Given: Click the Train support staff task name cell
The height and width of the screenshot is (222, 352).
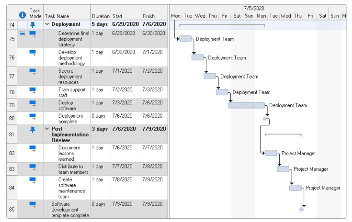Looking at the screenshot, I should point(67,92).
